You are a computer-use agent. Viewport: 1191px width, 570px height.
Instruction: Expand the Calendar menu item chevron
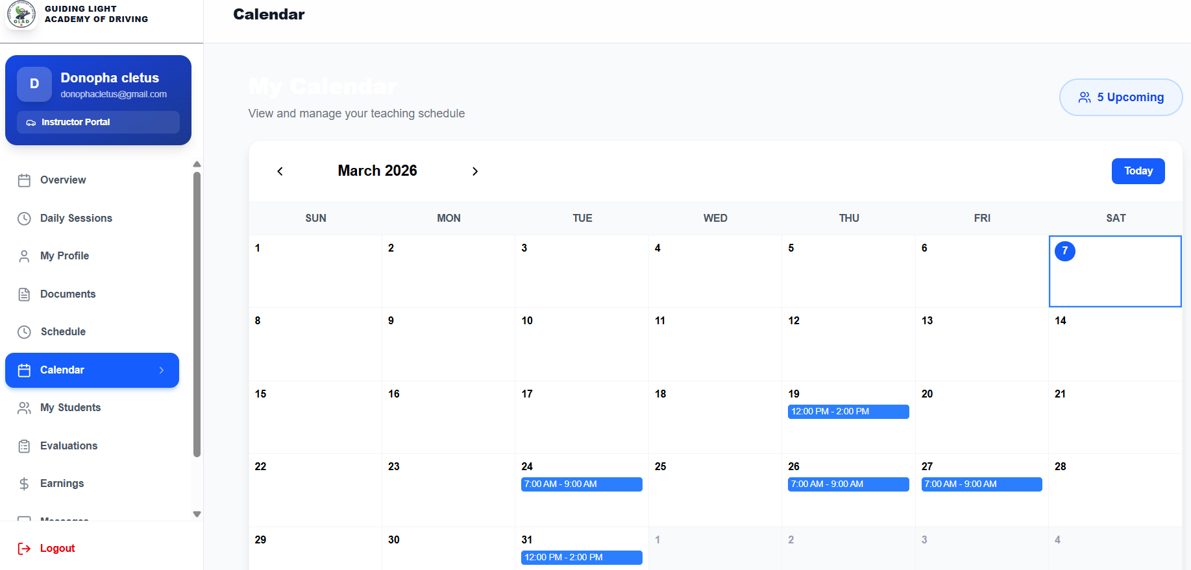[162, 370]
